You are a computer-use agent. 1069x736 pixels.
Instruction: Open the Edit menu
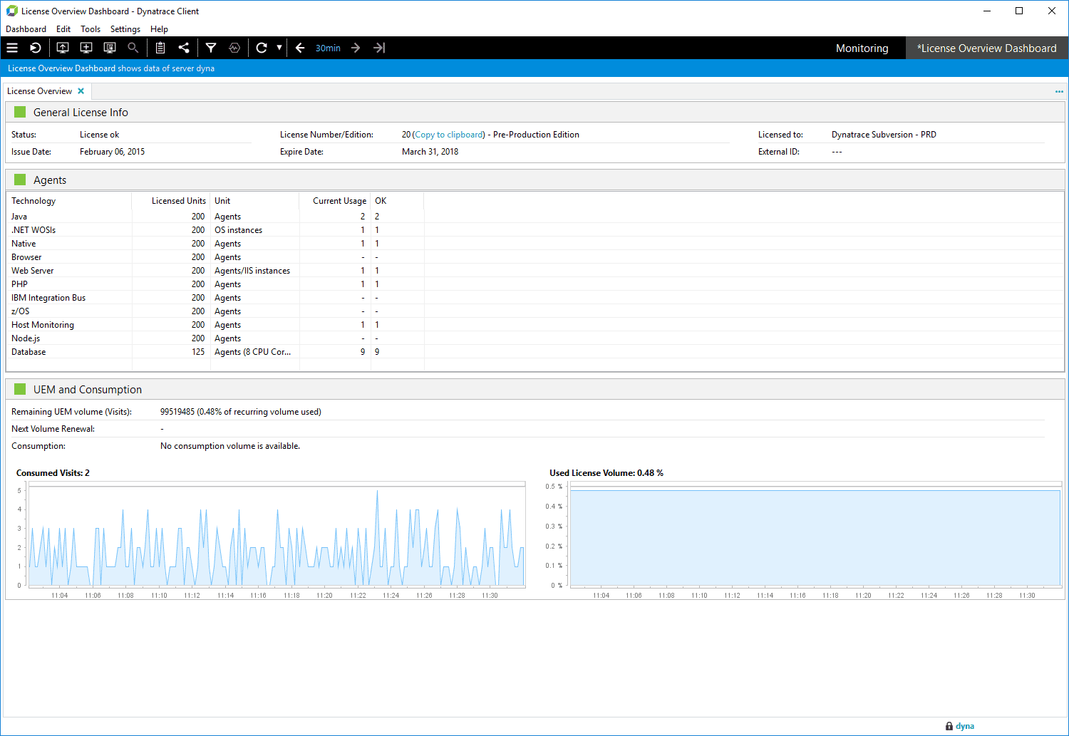click(x=63, y=29)
